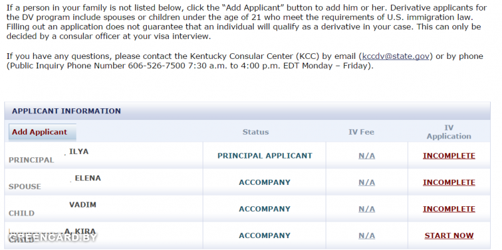Open the principal applicant's INCOMPLETE application link
Viewport: 502px width, 250px height.
[x=449, y=156]
